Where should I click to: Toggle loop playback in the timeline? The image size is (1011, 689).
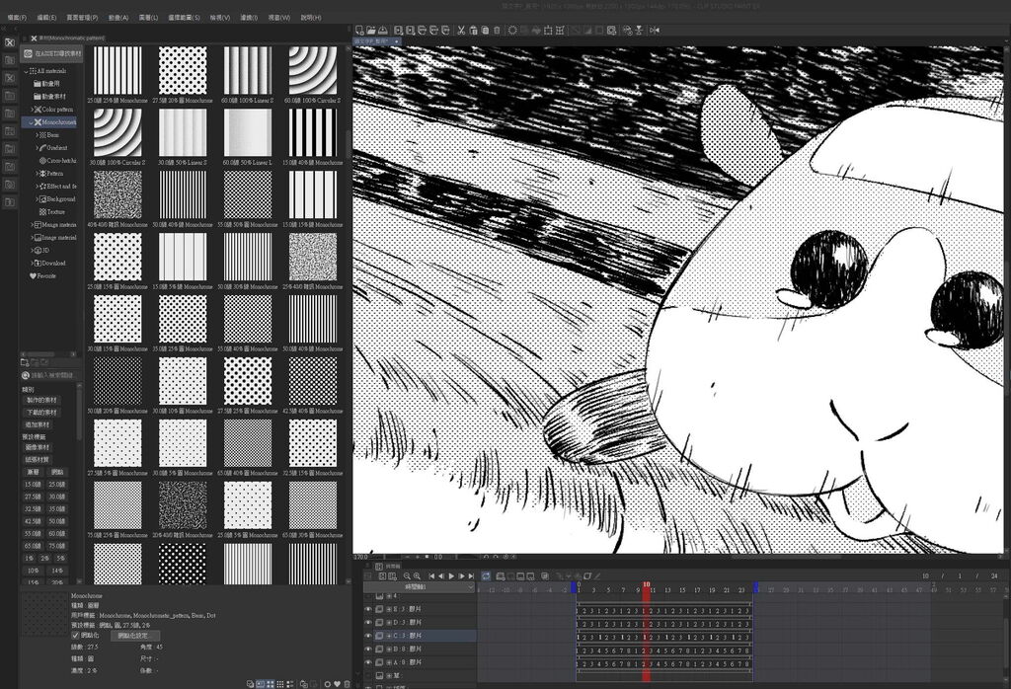486,575
